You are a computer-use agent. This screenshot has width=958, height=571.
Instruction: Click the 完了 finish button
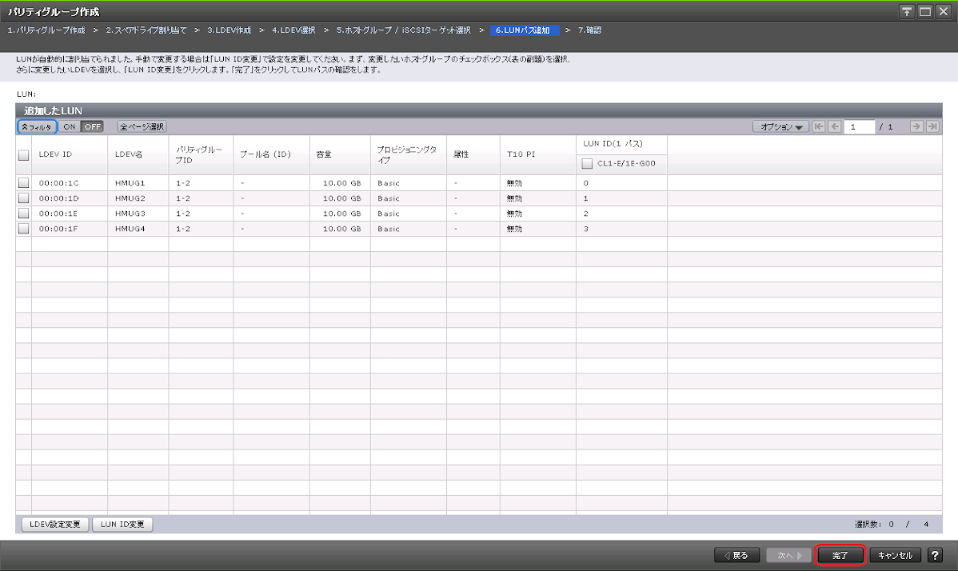(840, 555)
